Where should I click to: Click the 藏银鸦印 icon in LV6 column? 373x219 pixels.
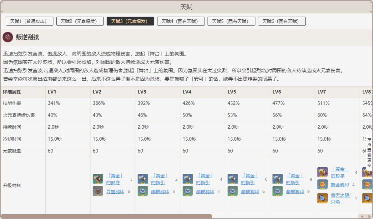click(x=278, y=191)
